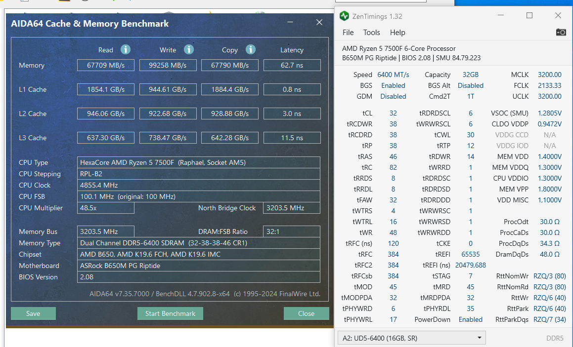This screenshot has height=347, width=573.
Task: Maximize the ZenTimings window
Action: [529, 15]
